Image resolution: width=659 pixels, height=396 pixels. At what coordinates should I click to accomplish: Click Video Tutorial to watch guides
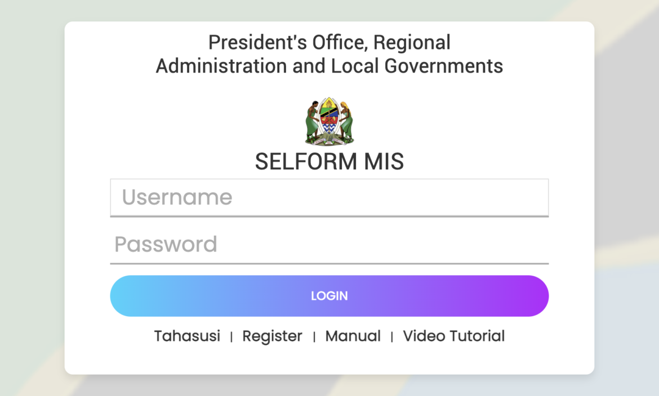pyautogui.click(x=453, y=336)
